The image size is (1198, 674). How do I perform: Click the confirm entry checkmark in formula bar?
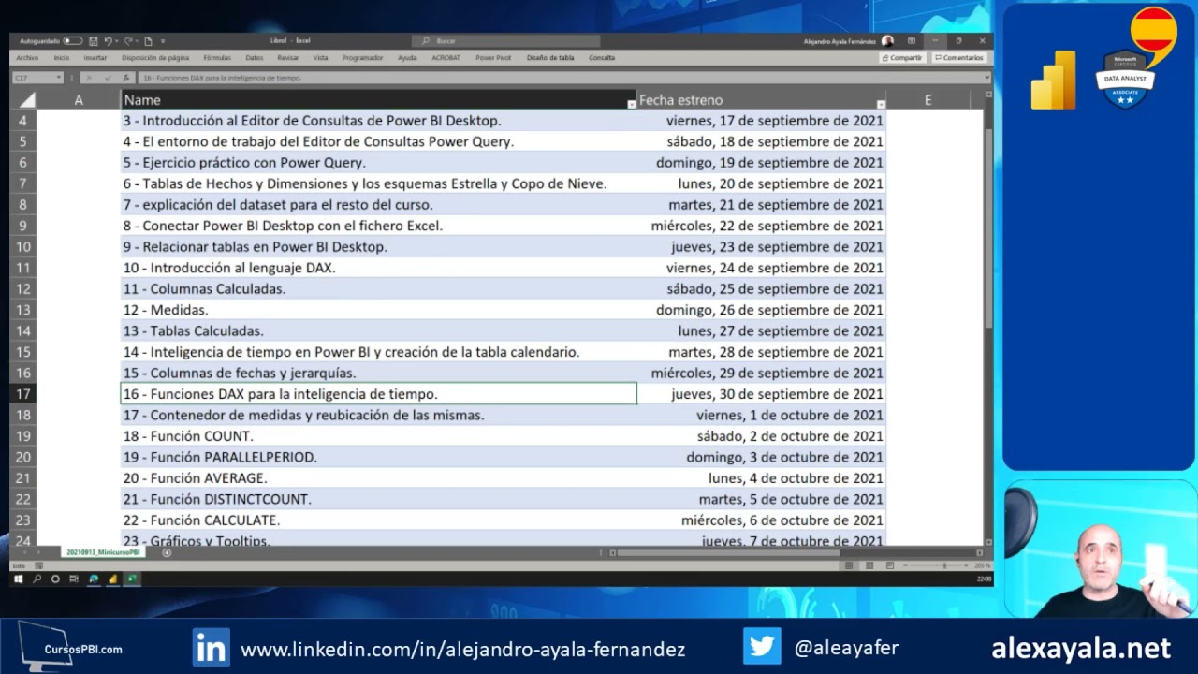108,78
